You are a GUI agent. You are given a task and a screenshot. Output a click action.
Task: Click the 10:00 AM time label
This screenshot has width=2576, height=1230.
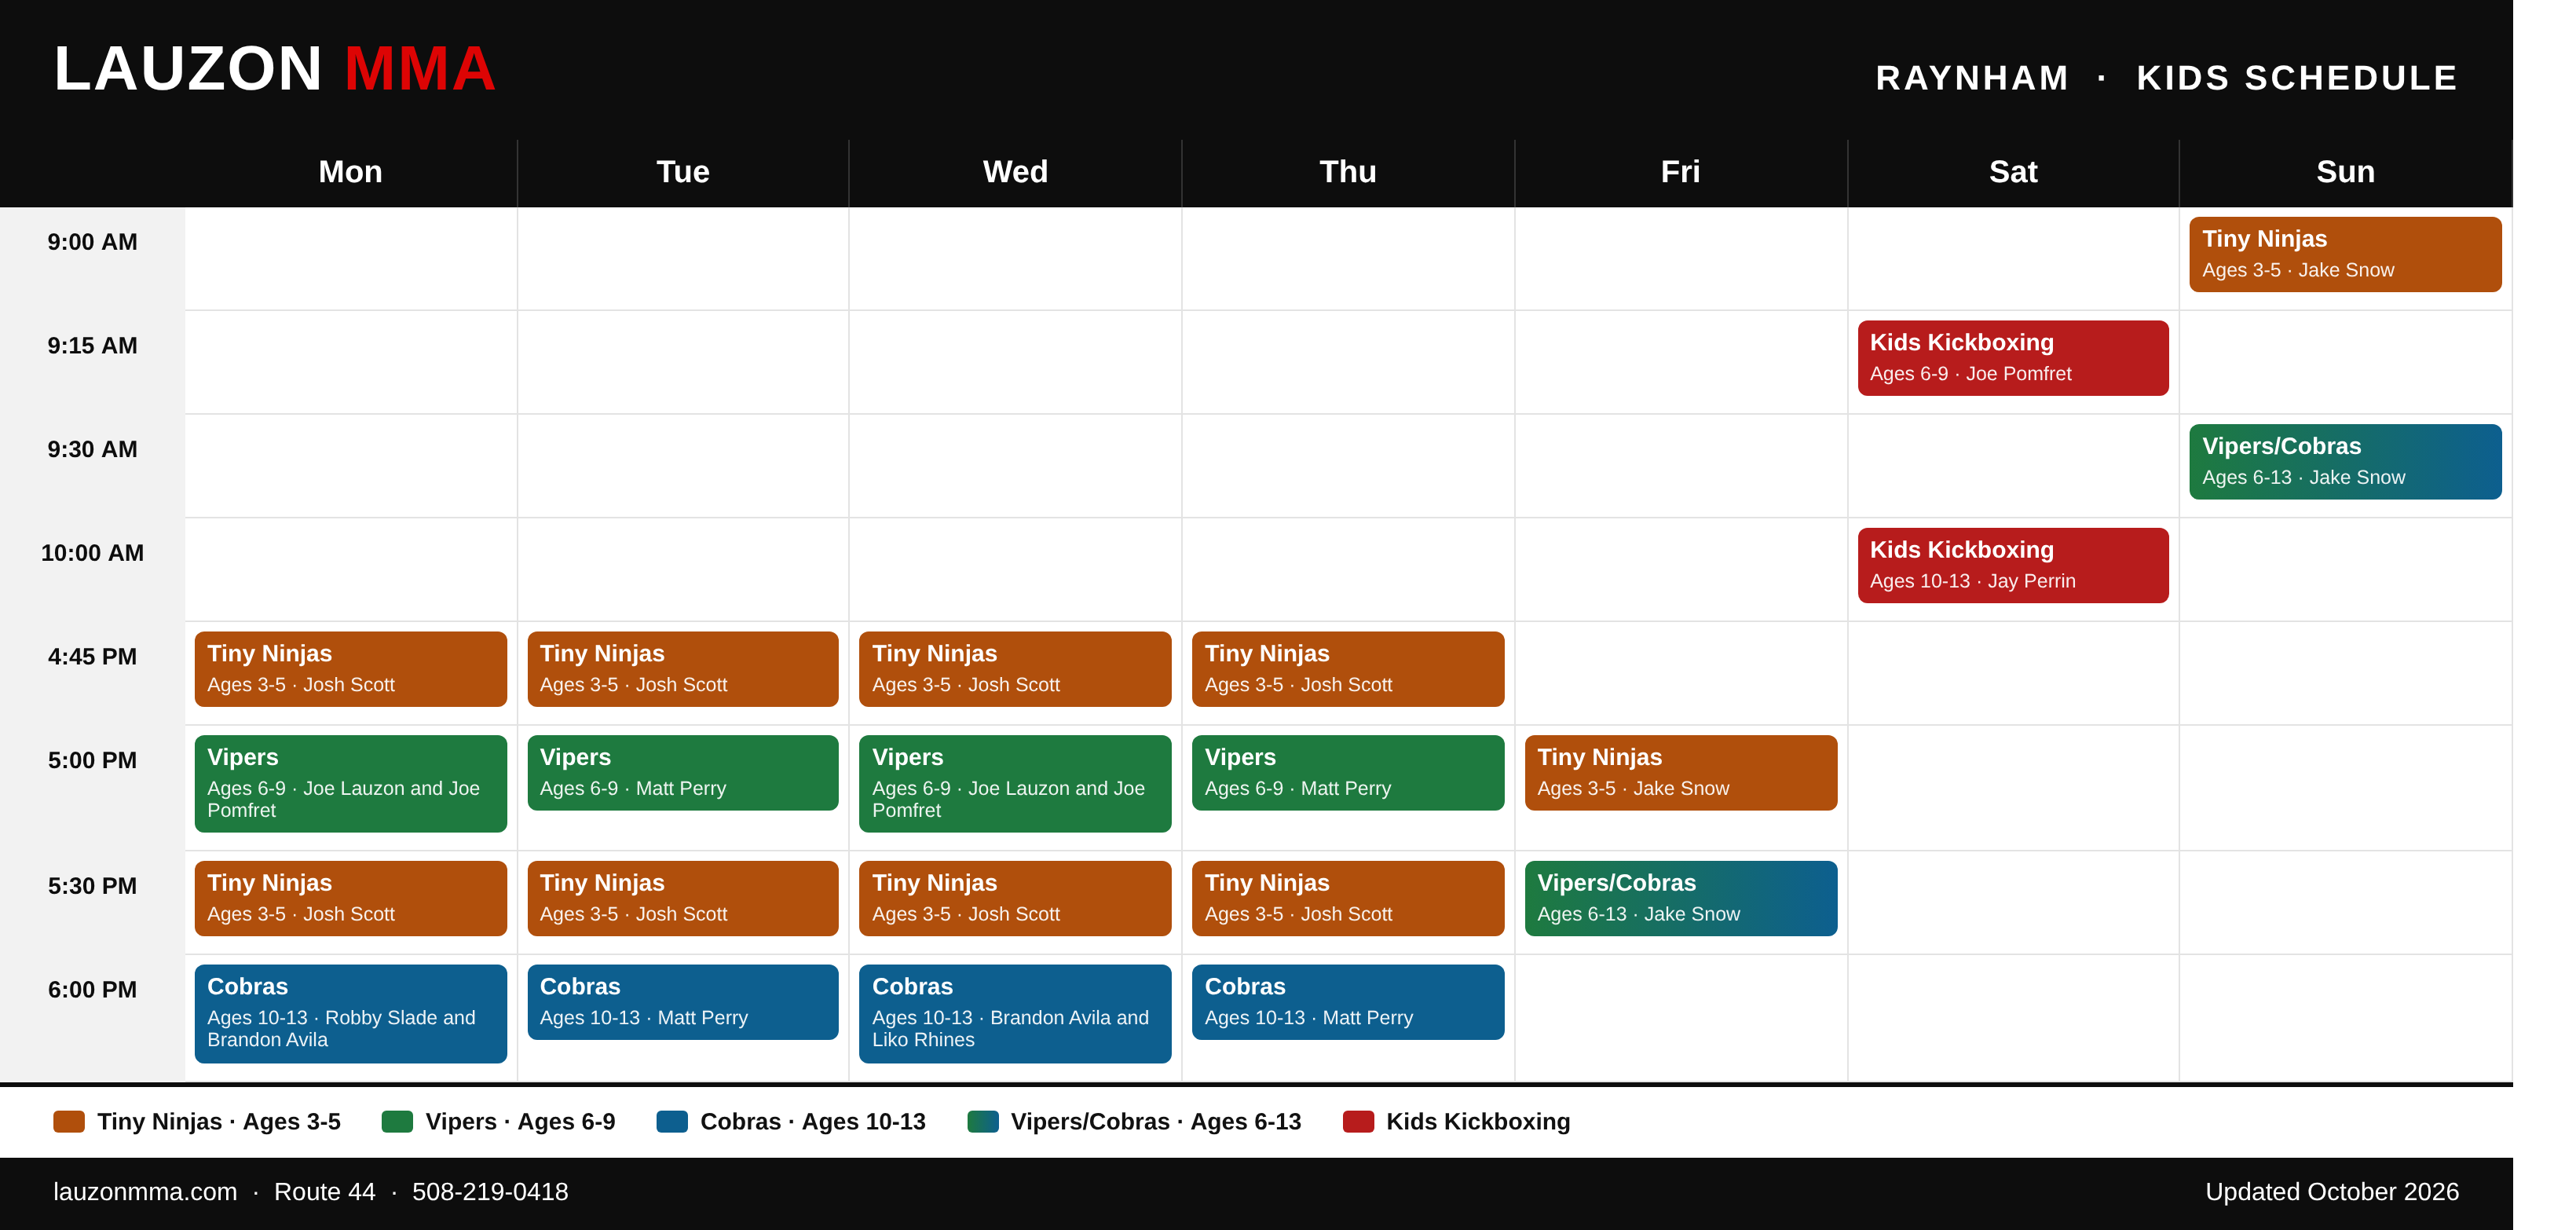pos(92,553)
